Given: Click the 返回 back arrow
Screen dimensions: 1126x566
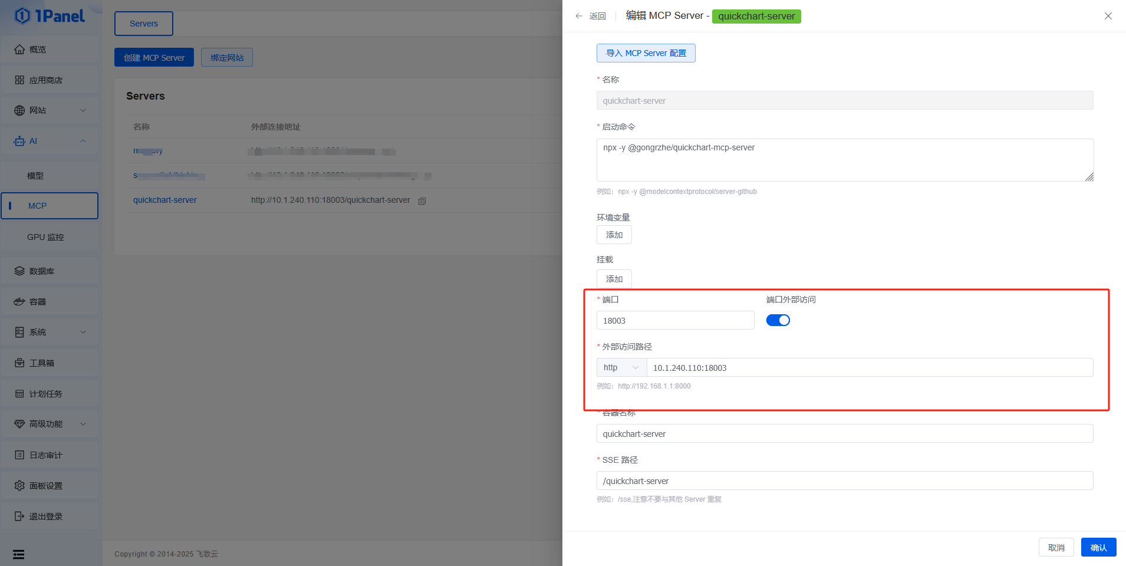Looking at the screenshot, I should pyautogui.click(x=579, y=16).
